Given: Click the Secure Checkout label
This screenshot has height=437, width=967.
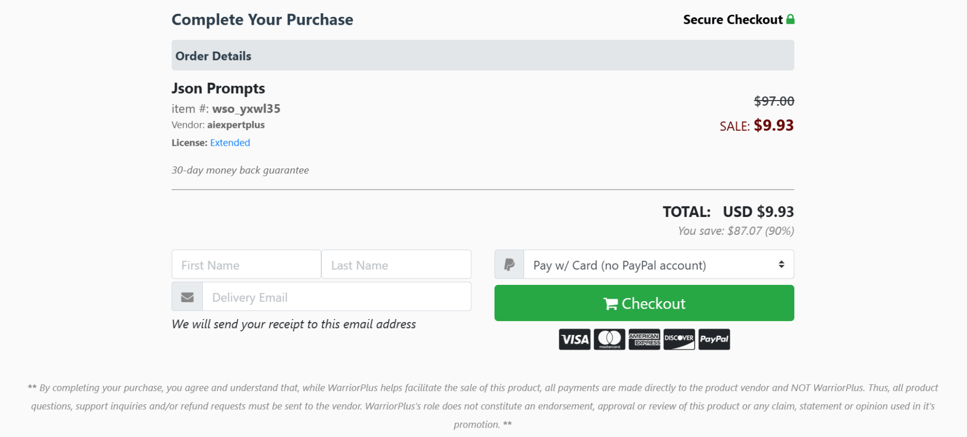Looking at the screenshot, I should (733, 19).
